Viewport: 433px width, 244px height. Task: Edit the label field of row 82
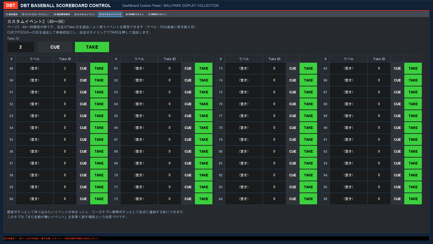244,175
